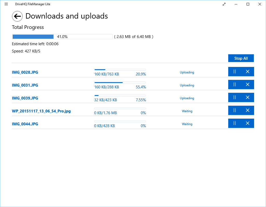Cancel the IMG_0039.JPG upload
Screen dimensions: 266x207
coord(248,97)
